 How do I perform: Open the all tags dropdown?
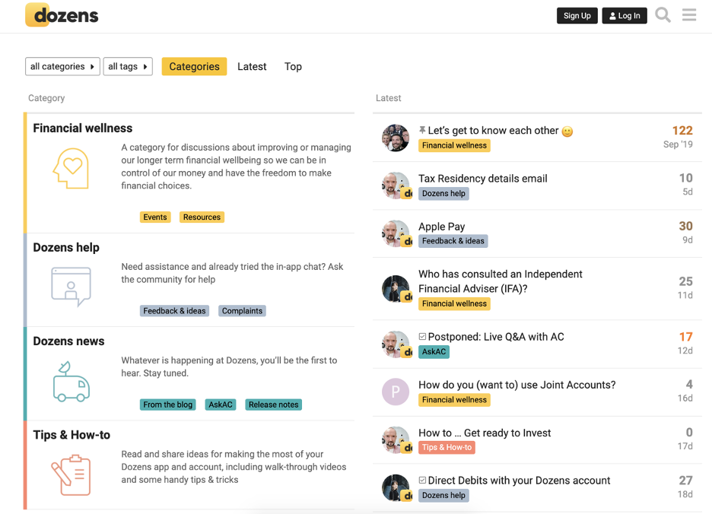click(128, 66)
